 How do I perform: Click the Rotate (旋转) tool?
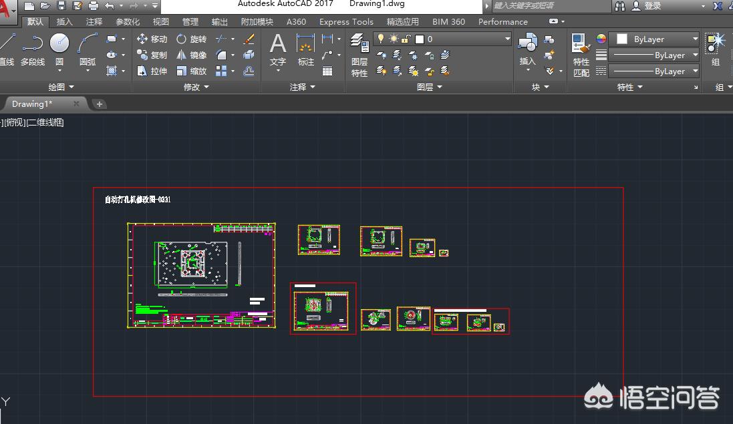coord(191,39)
